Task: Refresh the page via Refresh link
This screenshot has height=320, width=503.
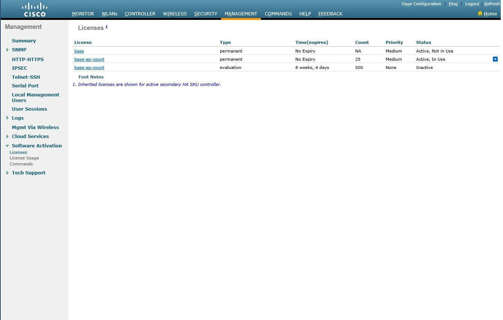Action: 492,4
